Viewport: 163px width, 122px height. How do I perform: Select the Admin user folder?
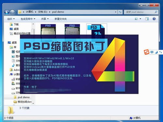coord(15,70)
